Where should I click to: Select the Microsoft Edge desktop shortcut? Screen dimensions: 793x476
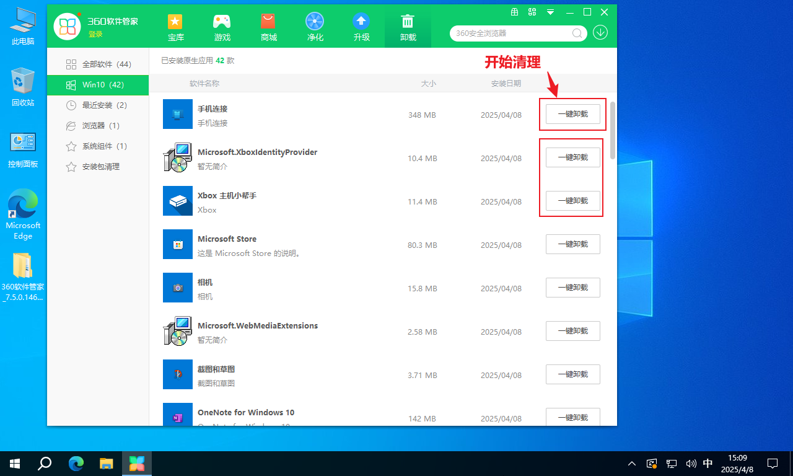coord(23,214)
